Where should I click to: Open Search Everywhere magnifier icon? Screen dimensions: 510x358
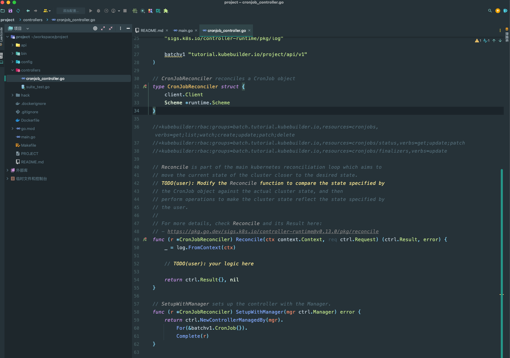(490, 11)
